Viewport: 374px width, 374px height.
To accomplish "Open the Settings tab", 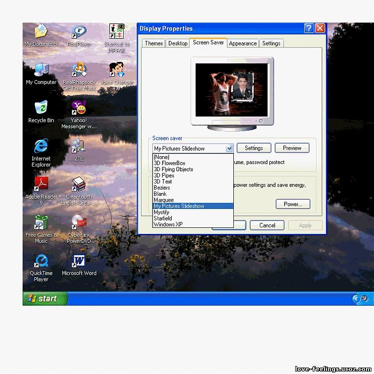I will 271,43.
